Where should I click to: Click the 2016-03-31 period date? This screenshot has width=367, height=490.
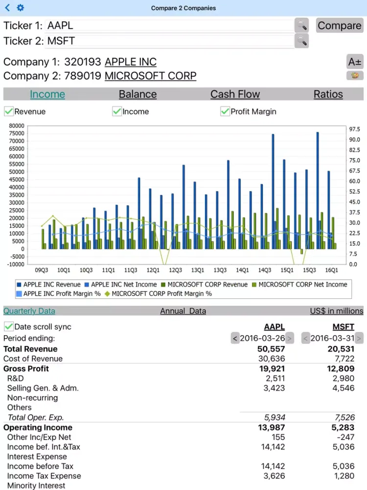click(332, 338)
